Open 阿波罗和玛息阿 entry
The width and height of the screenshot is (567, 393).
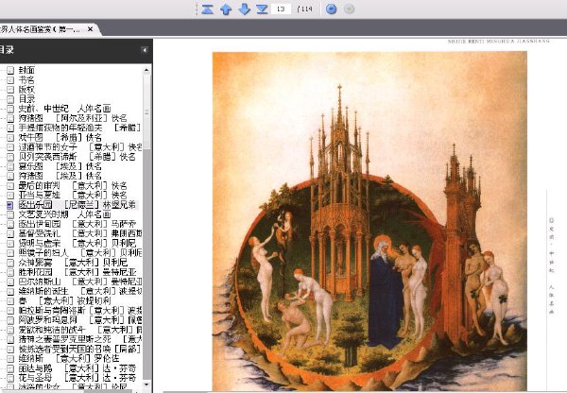(x=80, y=320)
